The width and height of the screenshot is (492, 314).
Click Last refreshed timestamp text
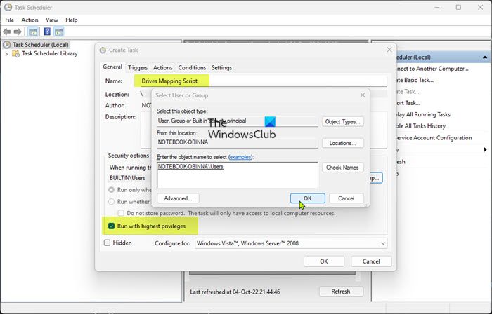235,292
